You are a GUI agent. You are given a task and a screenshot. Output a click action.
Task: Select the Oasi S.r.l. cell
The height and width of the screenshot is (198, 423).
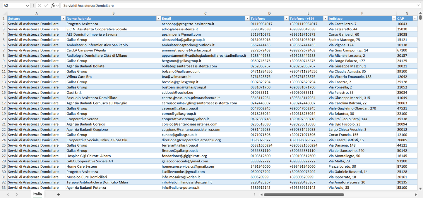tap(114, 93)
